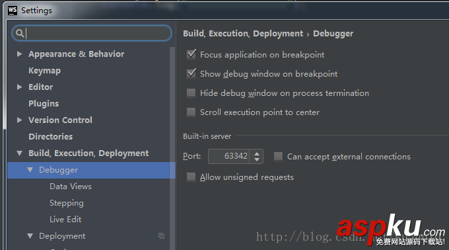Toggle Show debug window on breakpoint
449x250 pixels.
coord(191,73)
